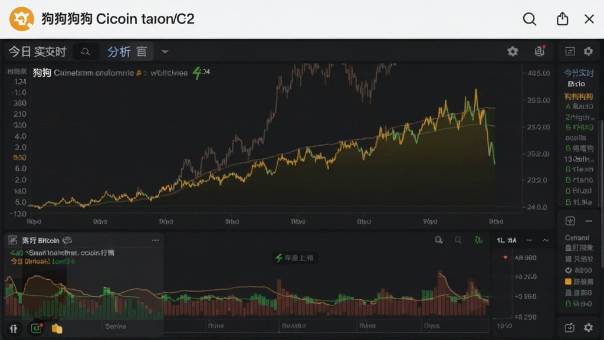Open the three-dot menu in the Bitcoin panel
604x340 pixels.
(x=156, y=240)
